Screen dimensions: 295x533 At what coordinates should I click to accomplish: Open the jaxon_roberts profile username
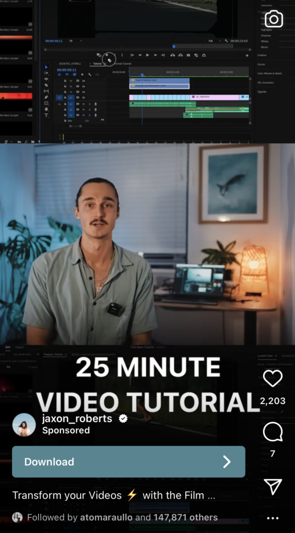(x=77, y=418)
